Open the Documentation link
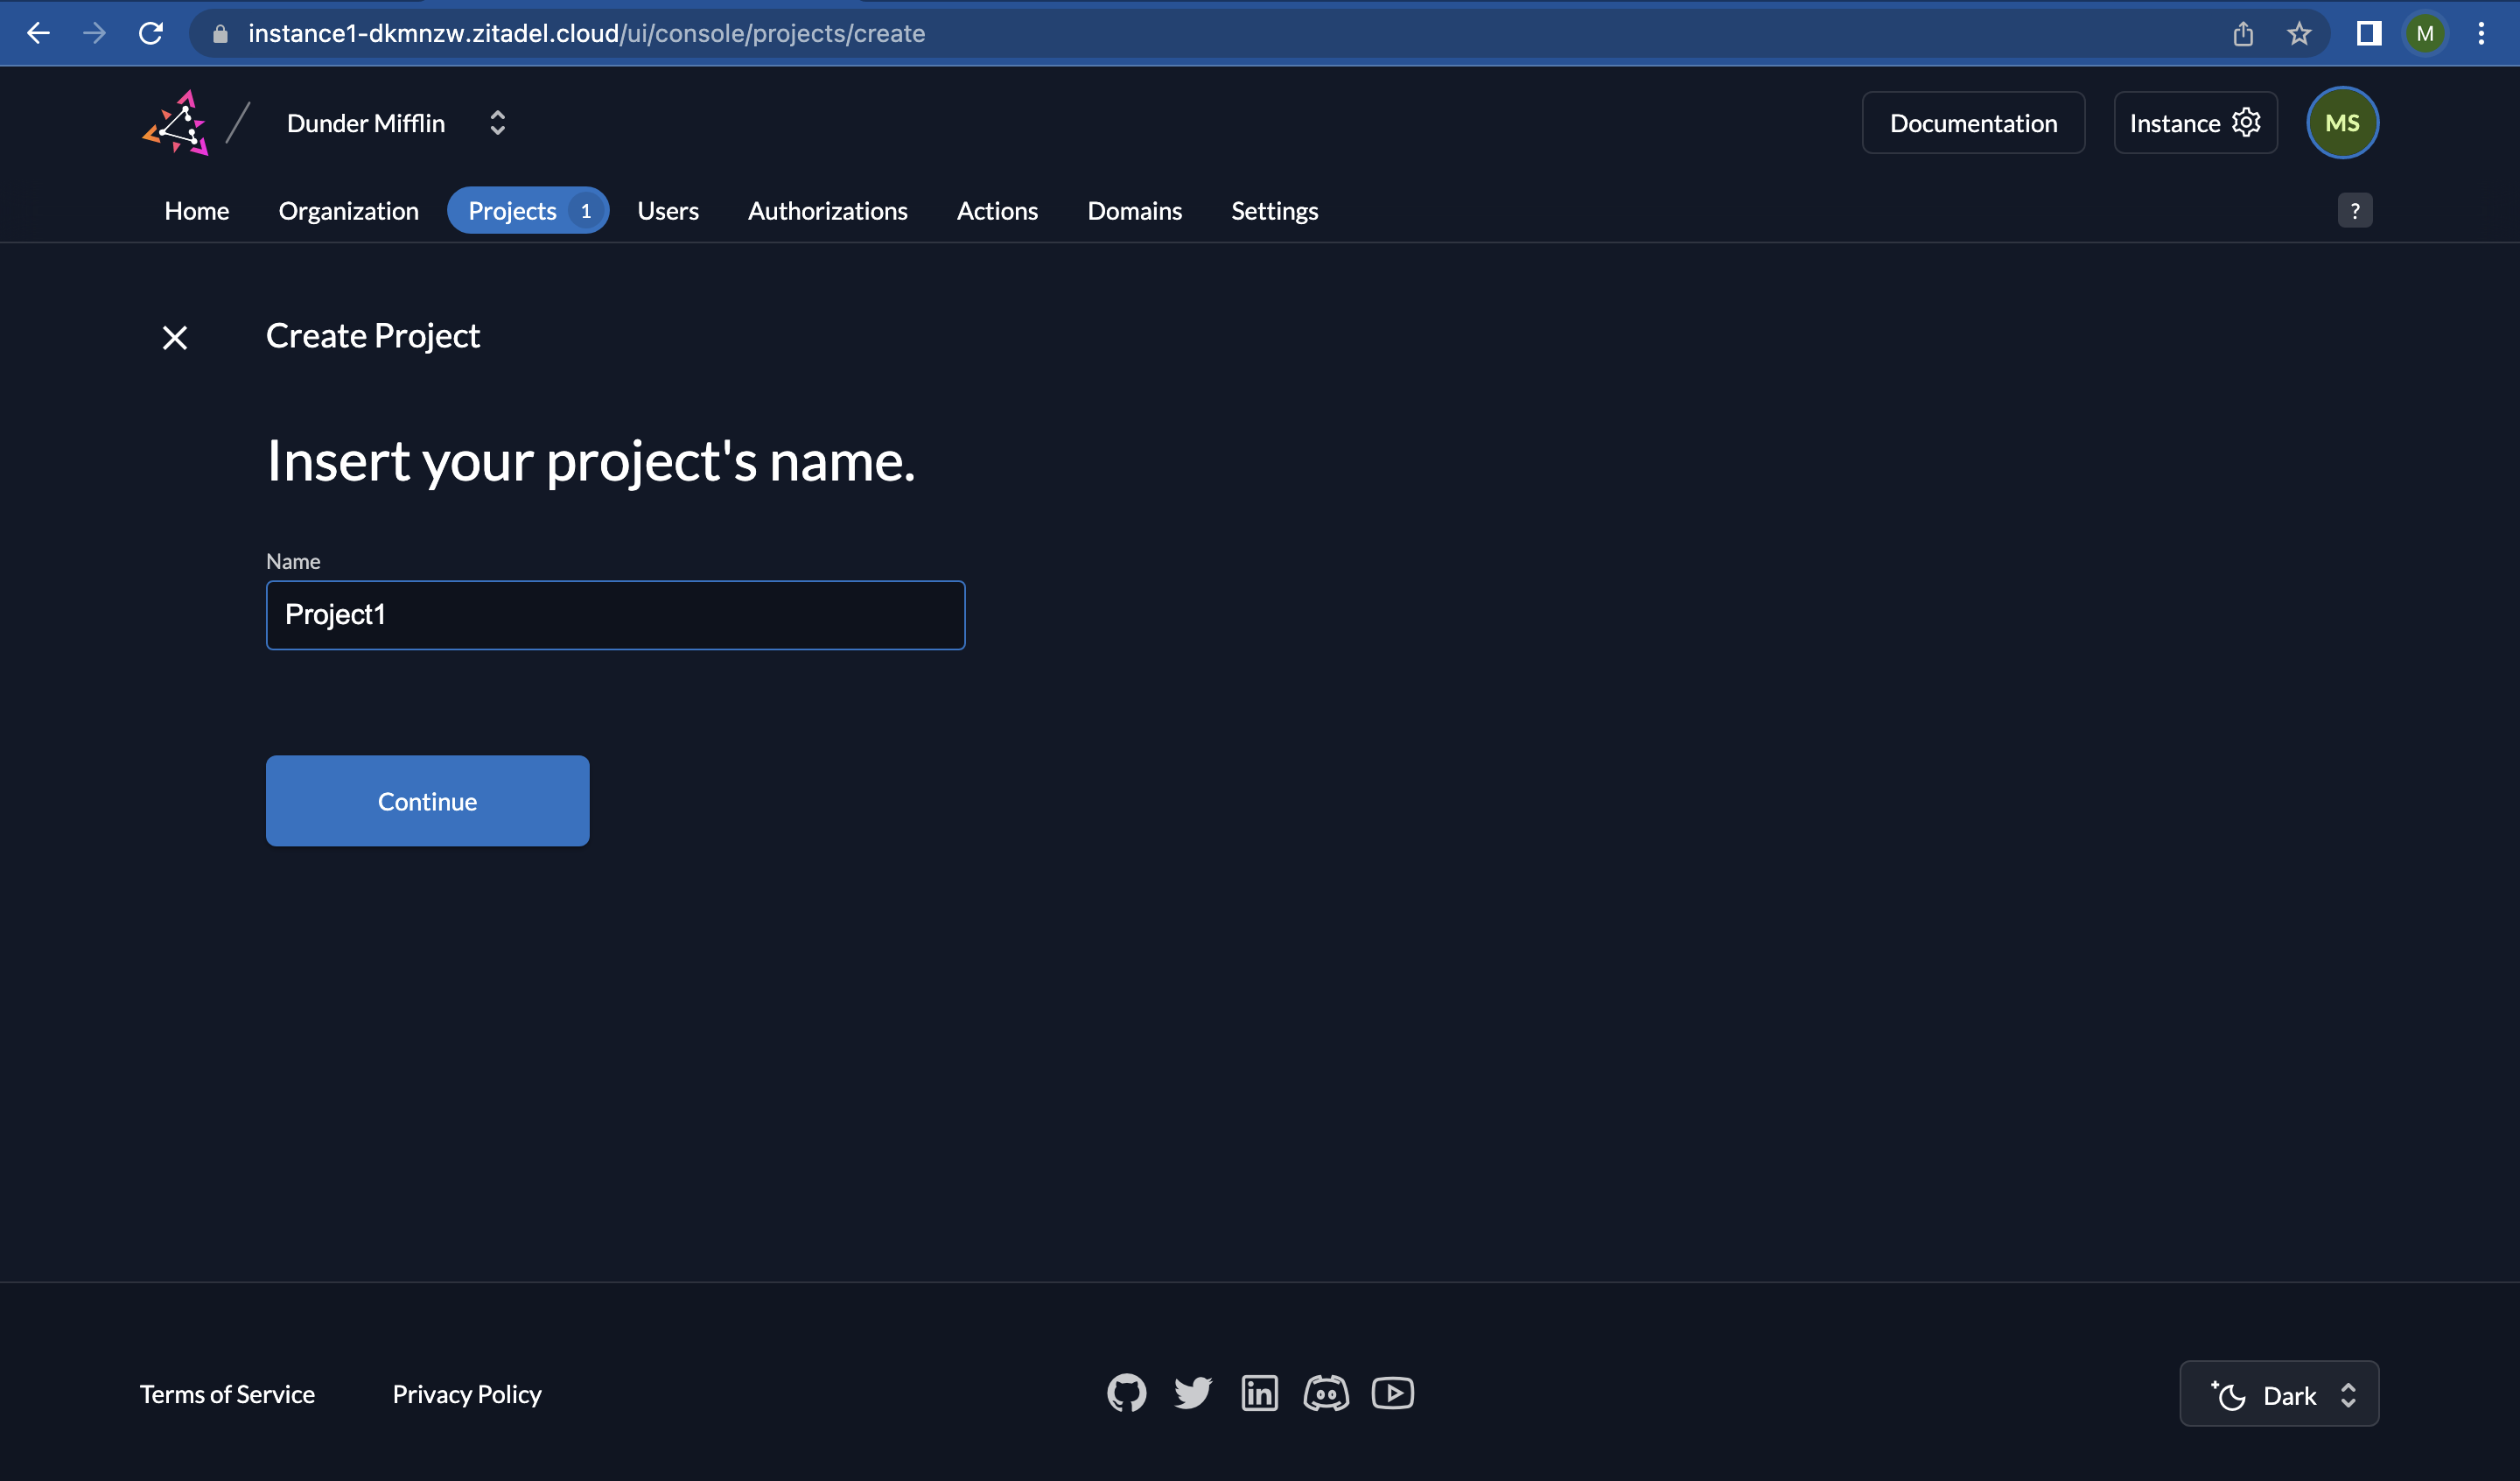The width and height of the screenshot is (2520, 1481). tap(1972, 122)
